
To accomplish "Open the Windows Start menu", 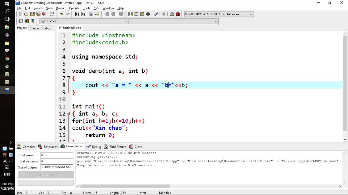I will (x=7, y=4).
